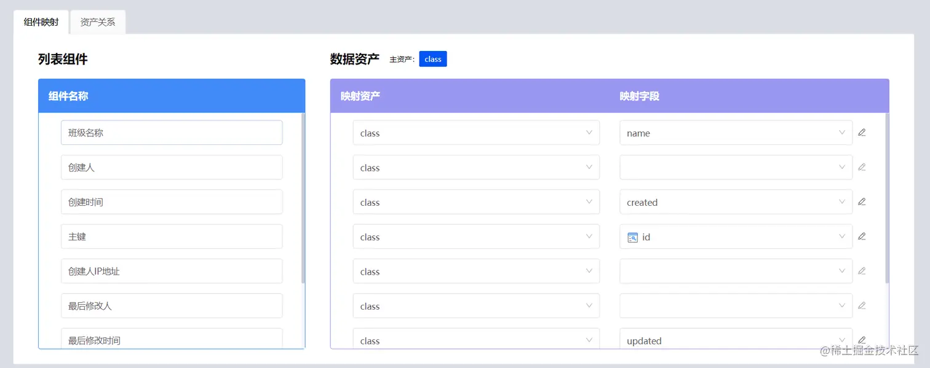Open the class asset dropdown aligned with 创建人

(476, 167)
